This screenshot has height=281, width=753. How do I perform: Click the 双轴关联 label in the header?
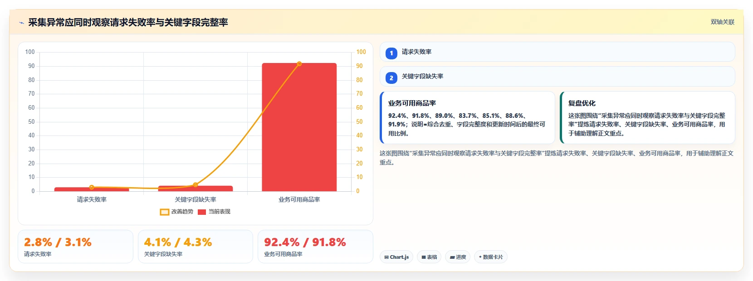point(722,22)
